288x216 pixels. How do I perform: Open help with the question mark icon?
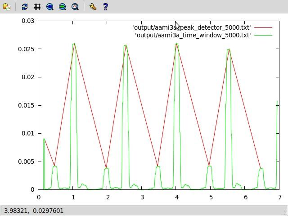(x=105, y=7)
